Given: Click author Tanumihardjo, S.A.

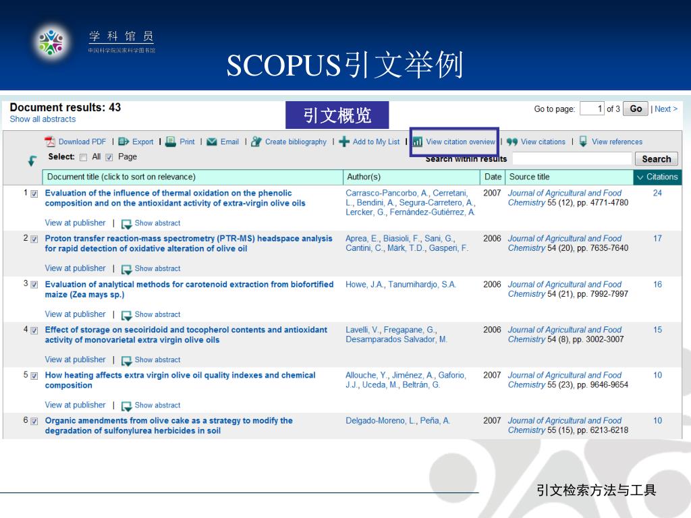Looking at the screenshot, I should coord(422,284).
